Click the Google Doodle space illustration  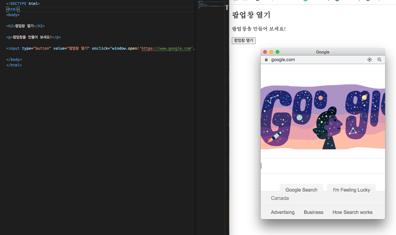point(323,117)
